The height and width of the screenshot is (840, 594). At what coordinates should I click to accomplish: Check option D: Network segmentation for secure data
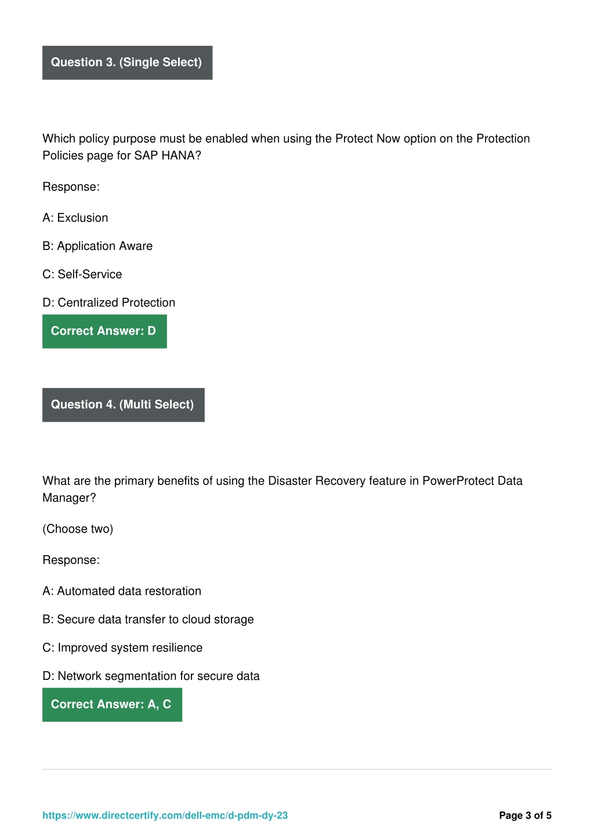pos(151,676)
